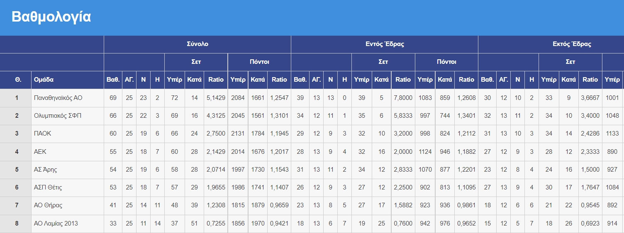Select team name ΑΟ Θήρας
This screenshot has width=624, height=233.
tap(48, 205)
